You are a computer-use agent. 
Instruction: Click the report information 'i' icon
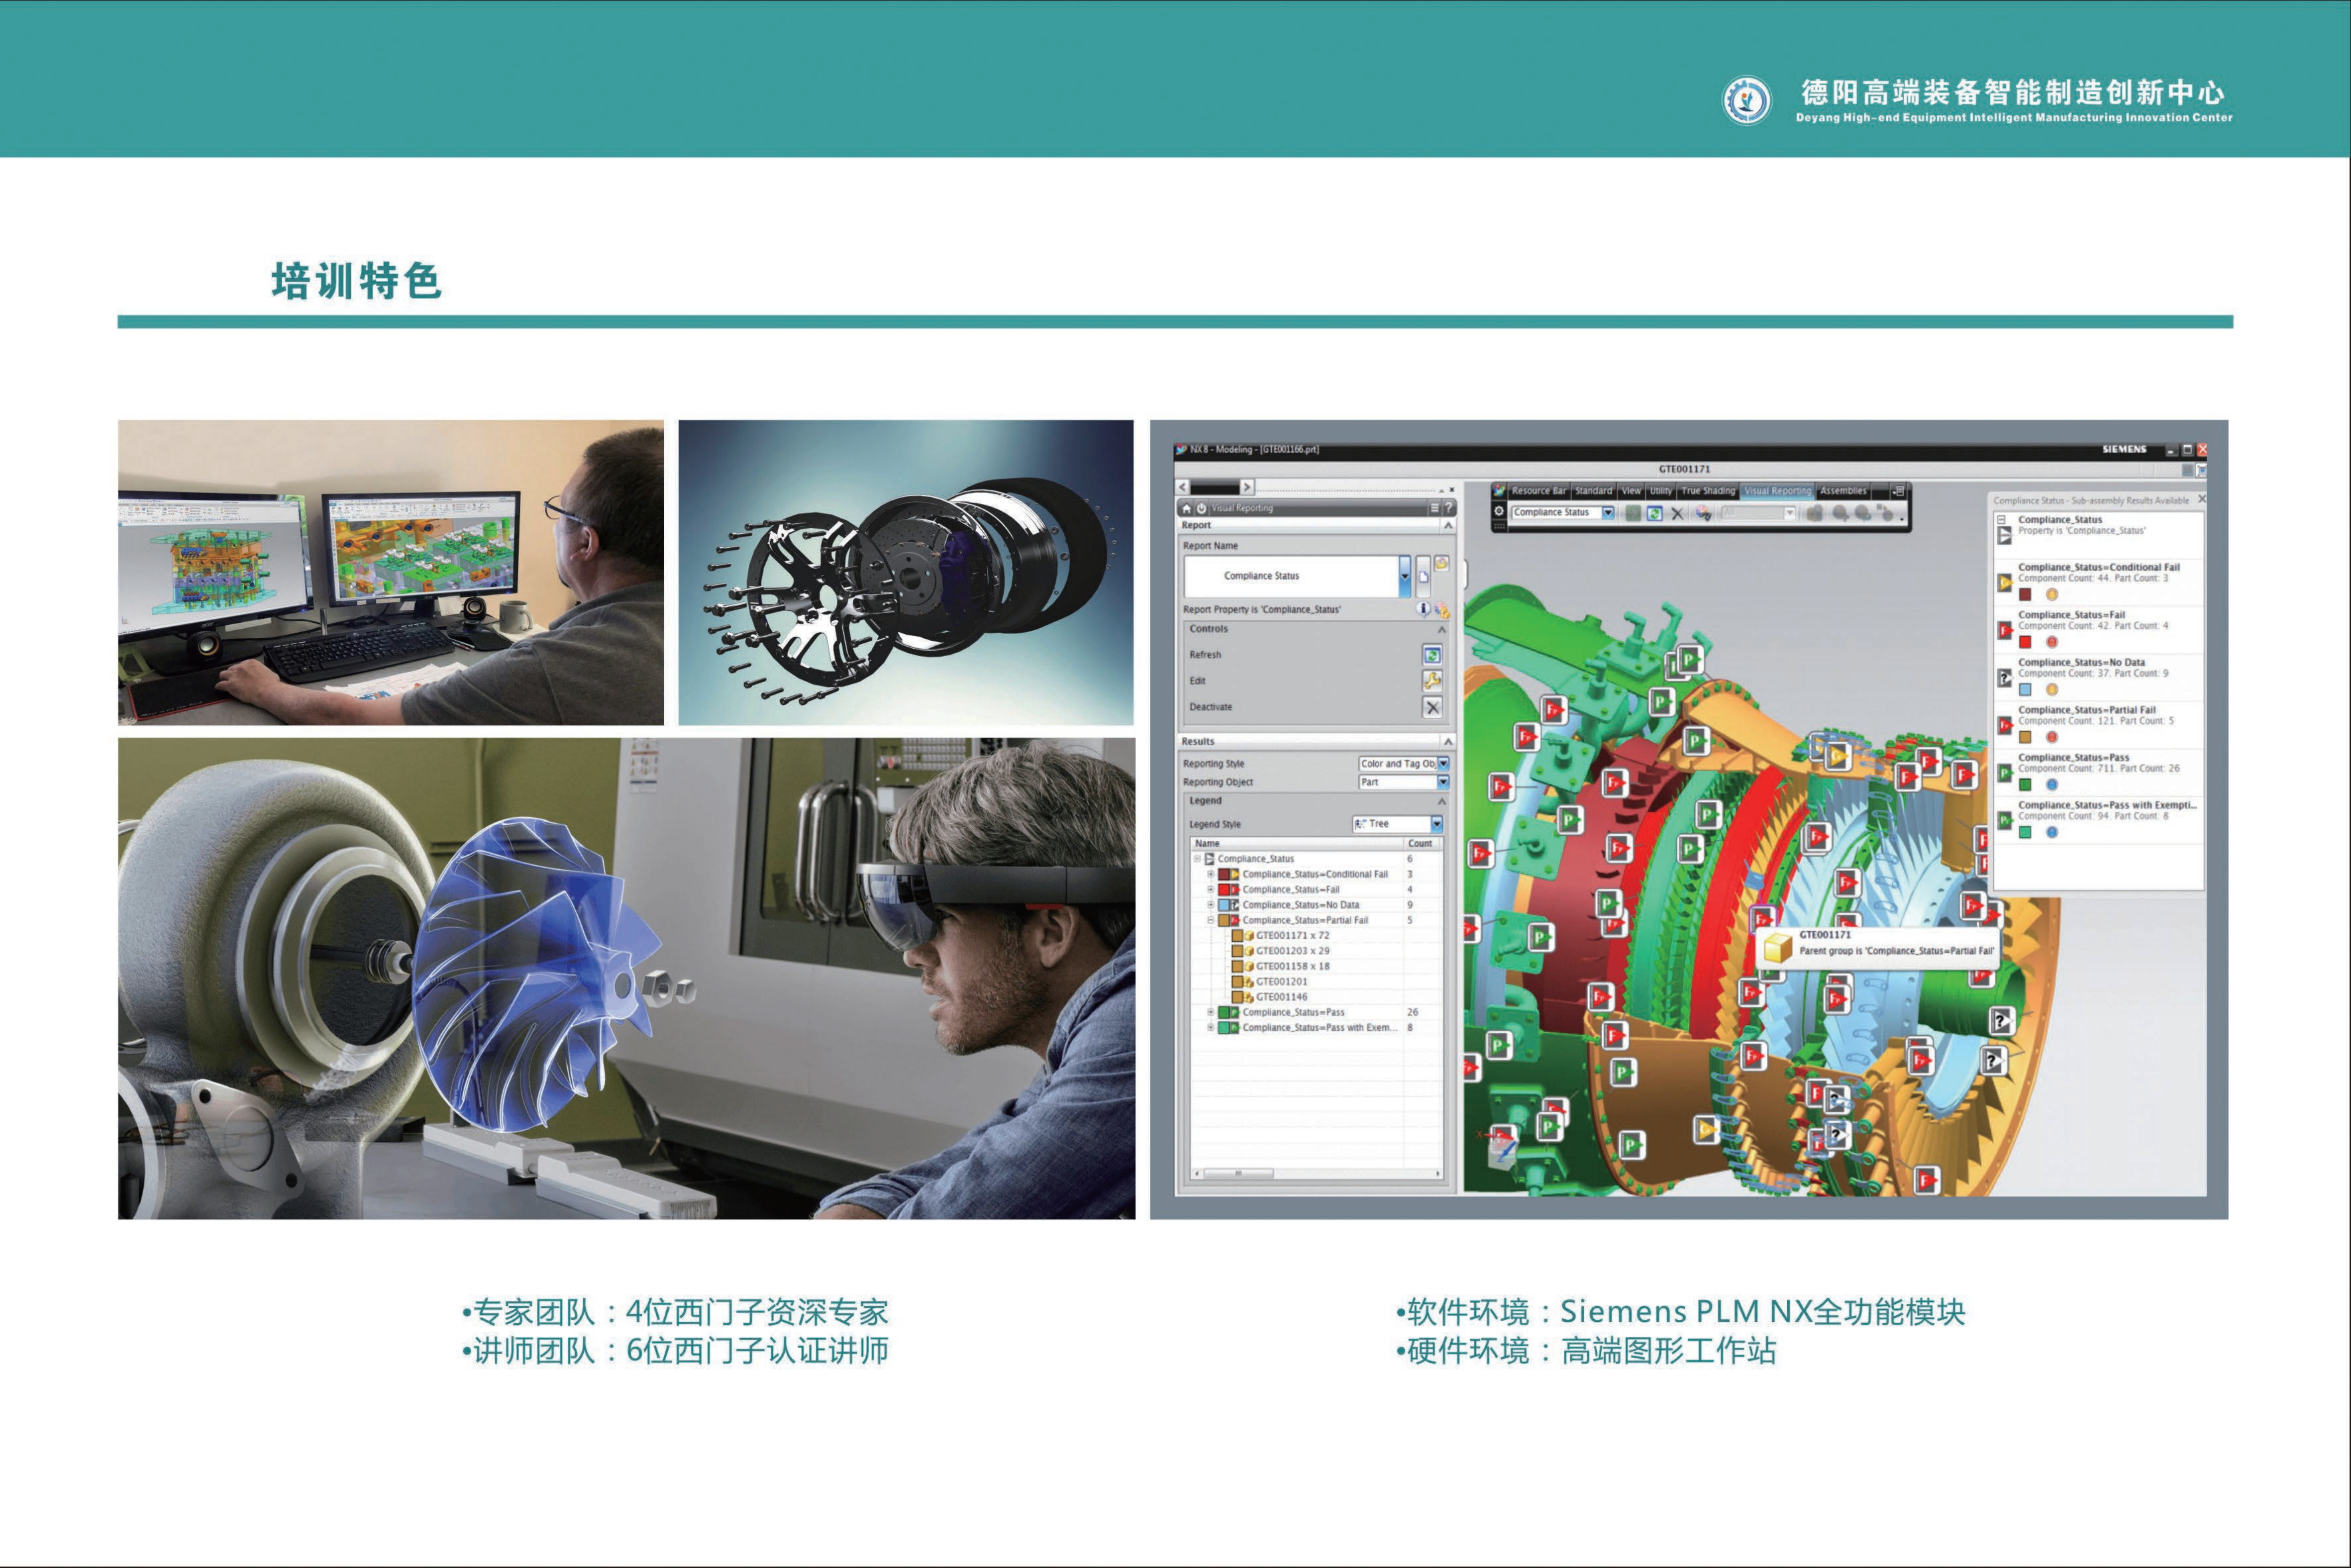pos(1423,609)
